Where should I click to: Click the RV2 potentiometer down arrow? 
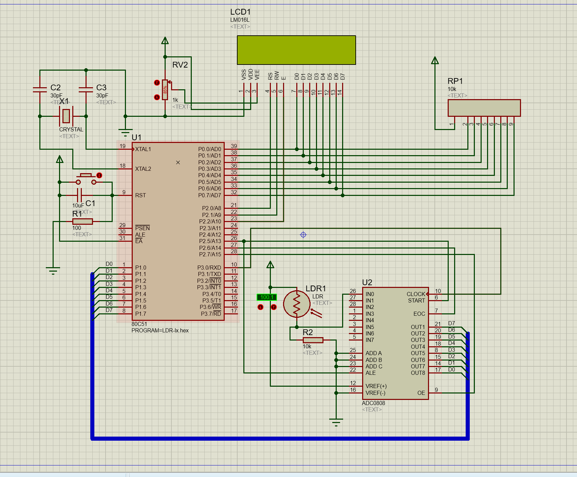click(x=157, y=97)
